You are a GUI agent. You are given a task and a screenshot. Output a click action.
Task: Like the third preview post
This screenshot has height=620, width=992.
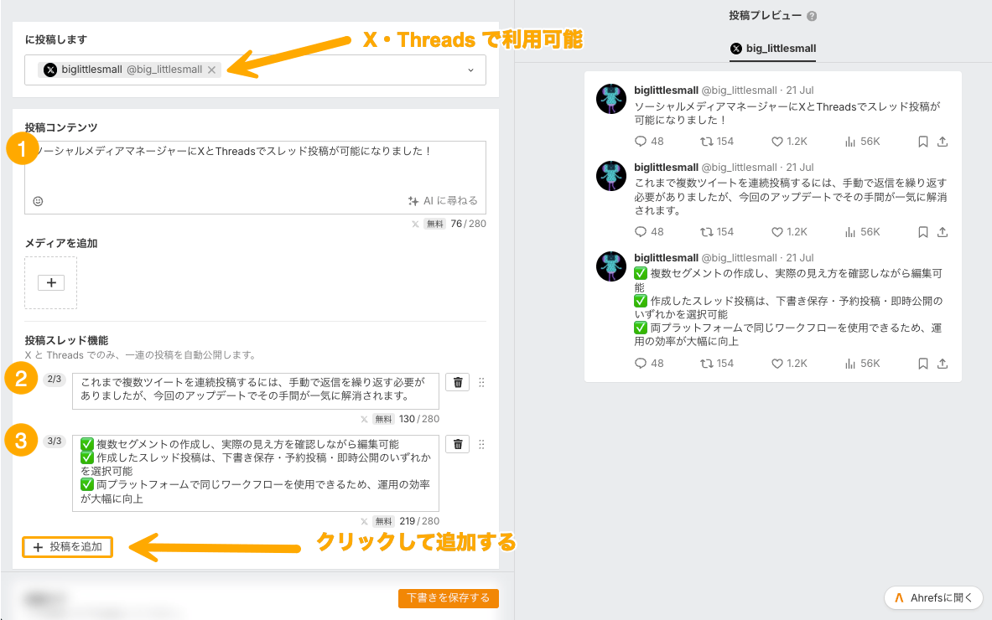point(776,364)
